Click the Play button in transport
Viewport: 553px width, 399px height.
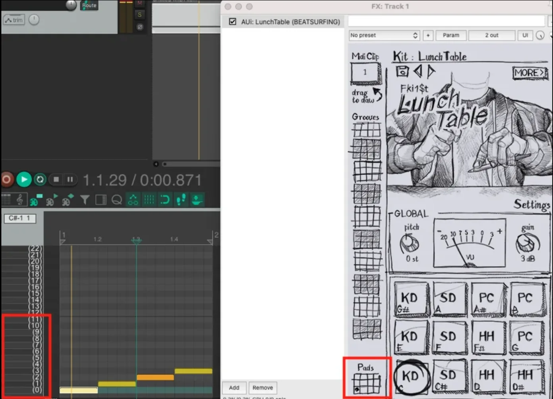(24, 180)
